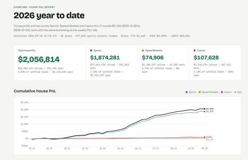Click the '$74.9k' end label on chart

click(x=210, y=140)
